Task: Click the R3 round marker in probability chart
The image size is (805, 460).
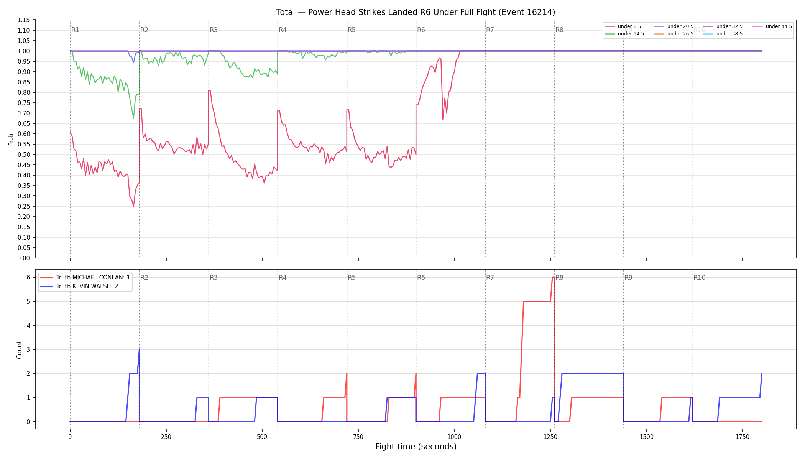Action: tap(214, 30)
